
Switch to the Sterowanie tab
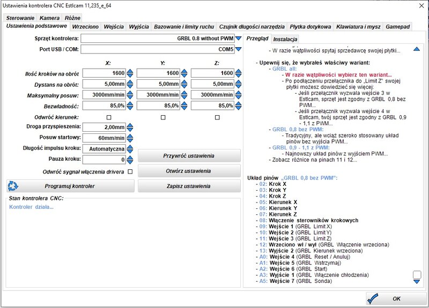(x=20, y=18)
